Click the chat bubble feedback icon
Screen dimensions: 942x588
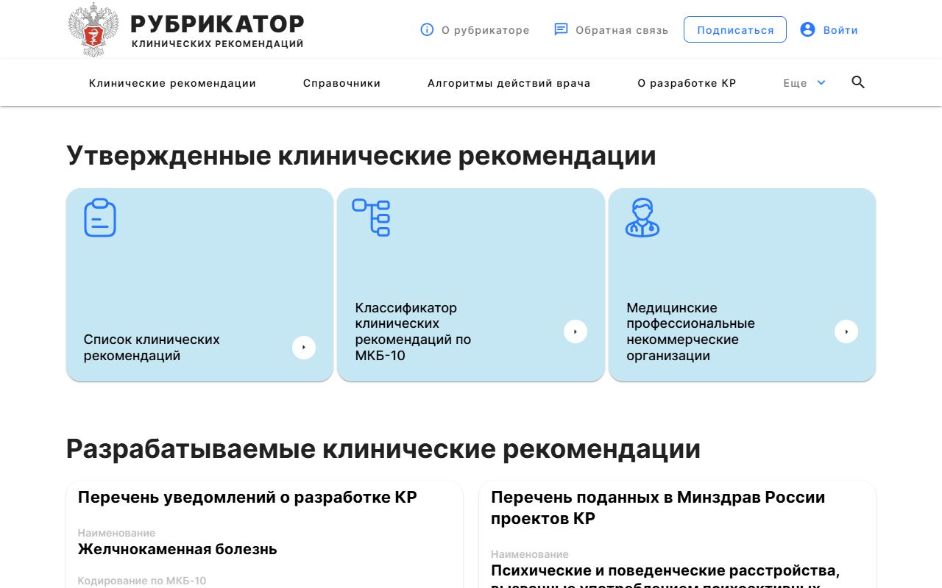point(561,29)
